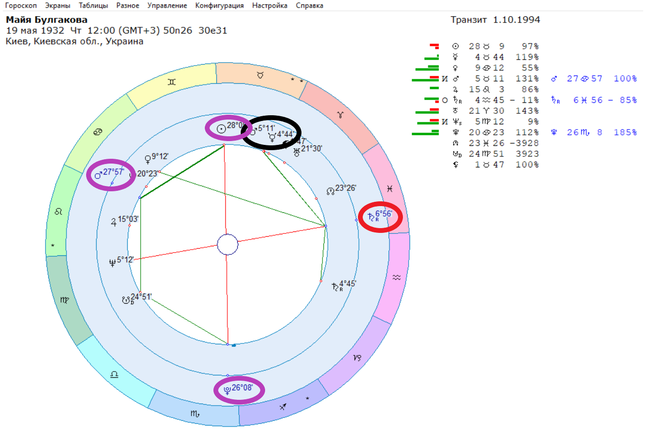Select the Mercury row with 119% in the table

pyautogui.click(x=496, y=57)
